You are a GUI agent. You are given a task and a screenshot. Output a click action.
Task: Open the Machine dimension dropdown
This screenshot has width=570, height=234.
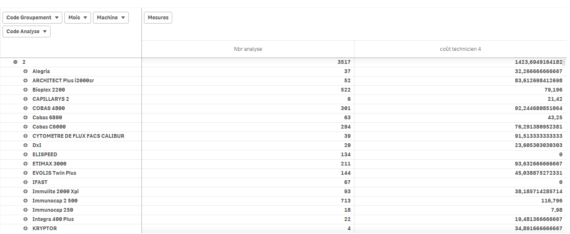[x=111, y=18]
